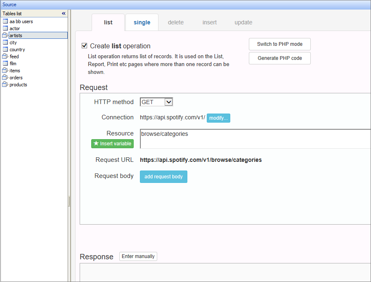Uncheck the Create list operation checkbox
Screen dimensions: 371x282
85,46
